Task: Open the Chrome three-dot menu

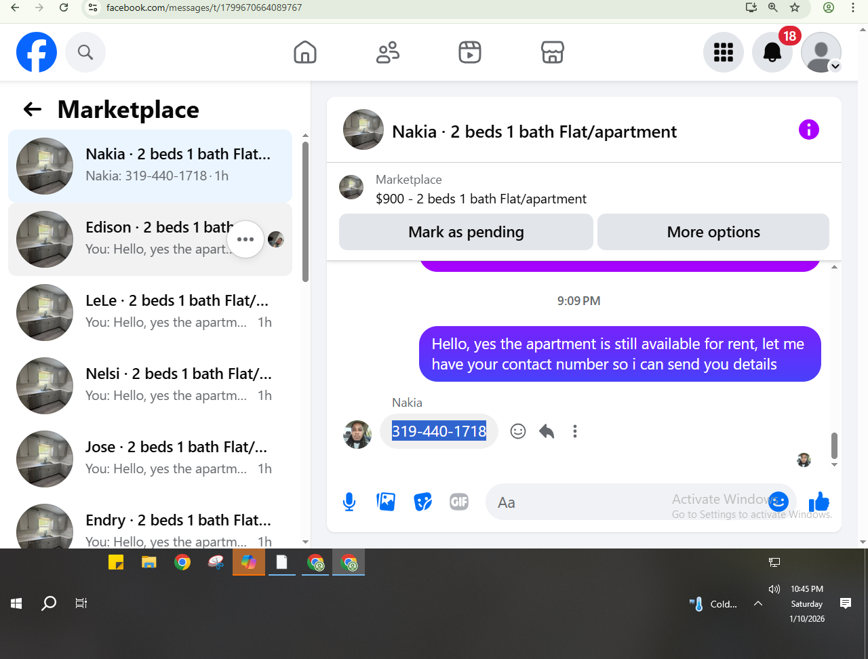Action: point(853,7)
